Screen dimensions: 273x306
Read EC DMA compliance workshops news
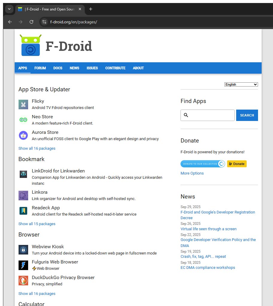click(208, 268)
